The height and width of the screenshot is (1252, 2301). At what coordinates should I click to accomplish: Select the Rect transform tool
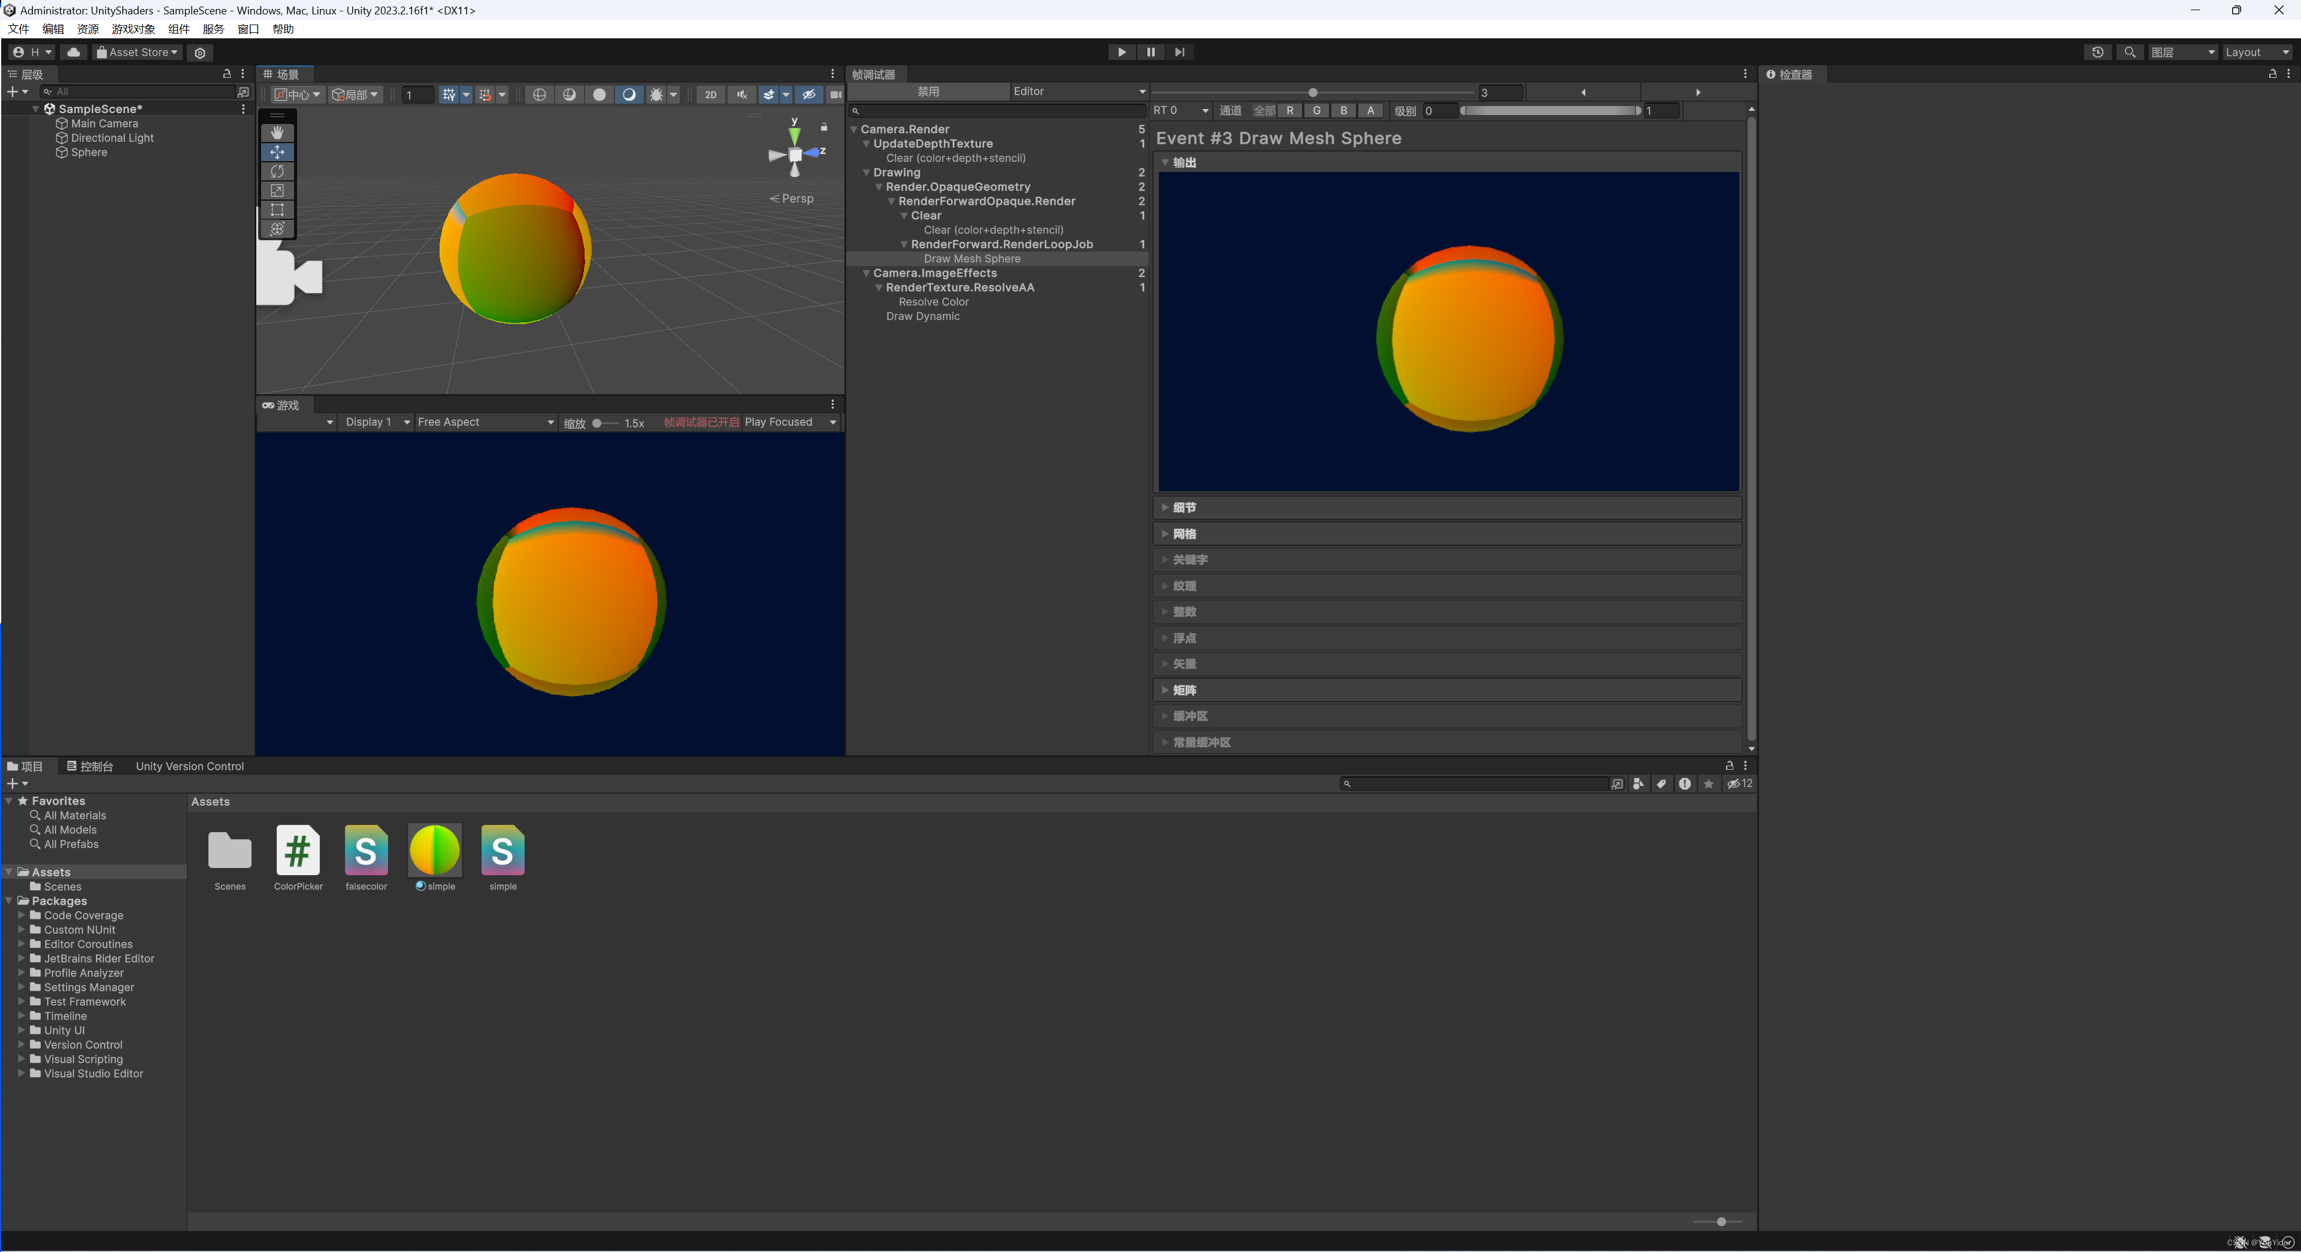click(277, 210)
